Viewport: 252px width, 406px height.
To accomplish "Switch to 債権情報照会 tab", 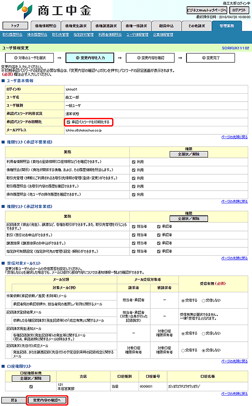I will pos(46,26).
